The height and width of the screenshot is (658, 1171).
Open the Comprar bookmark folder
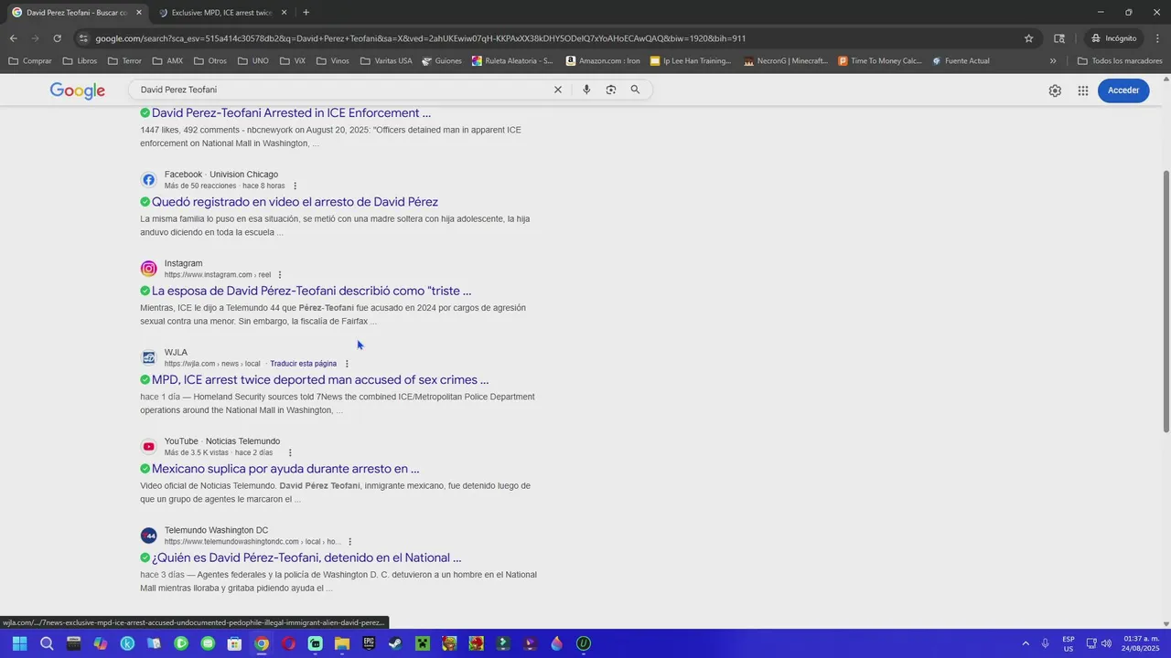click(30, 61)
